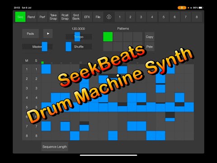Adjust the Shuffle slider
The width and height of the screenshot is (217, 163).
(x=79, y=47)
